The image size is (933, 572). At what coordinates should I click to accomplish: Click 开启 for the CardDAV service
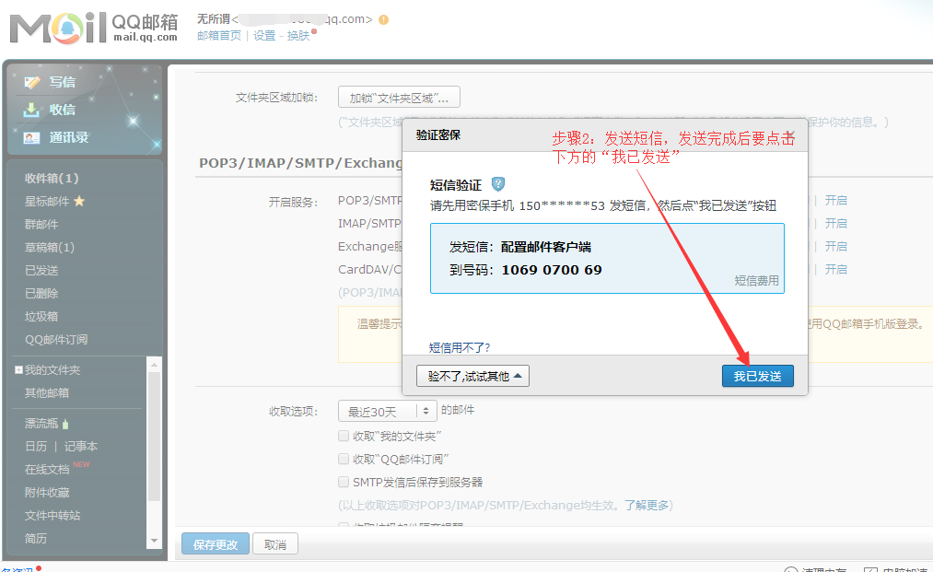(835, 270)
